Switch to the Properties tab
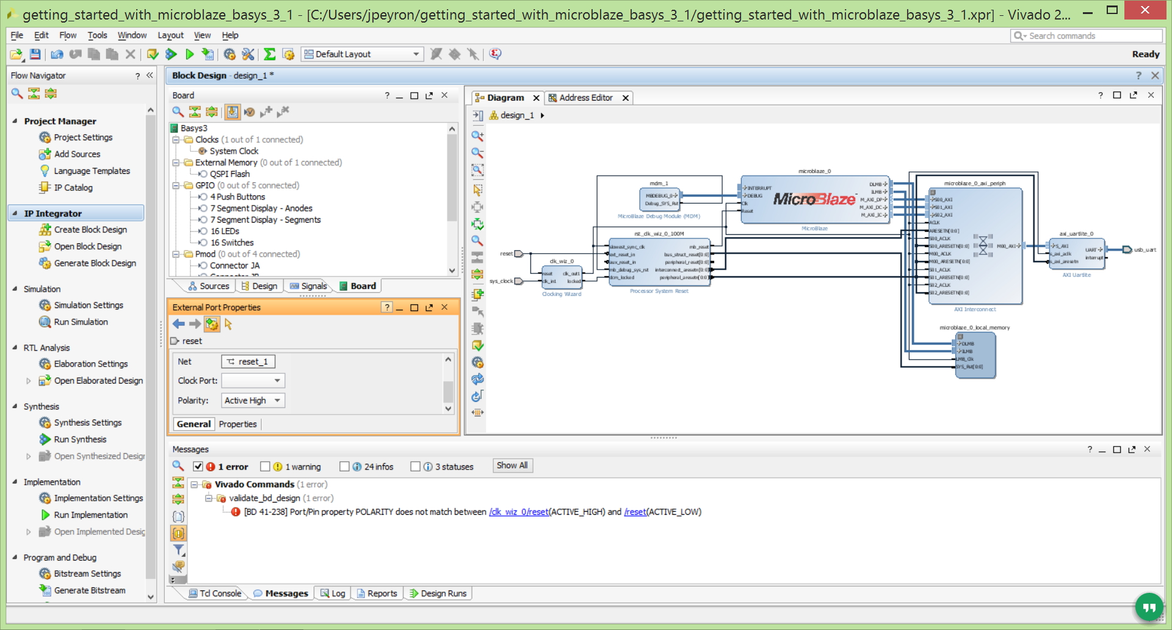This screenshot has height=630, width=1172. 237,424
